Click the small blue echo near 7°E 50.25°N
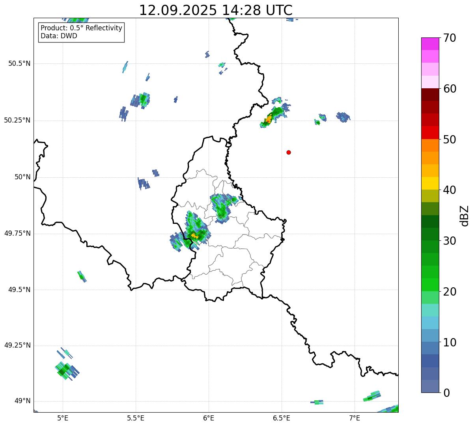The width and height of the screenshot is (474, 426). pos(343,117)
